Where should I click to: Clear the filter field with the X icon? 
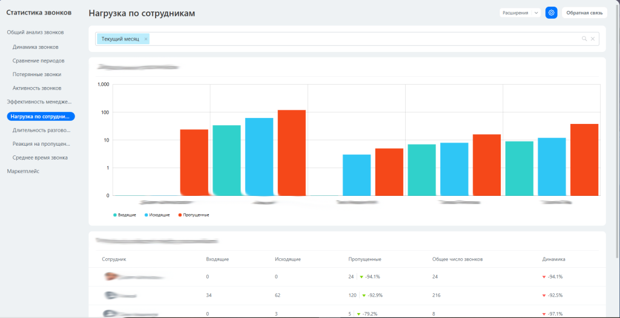[593, 39]
